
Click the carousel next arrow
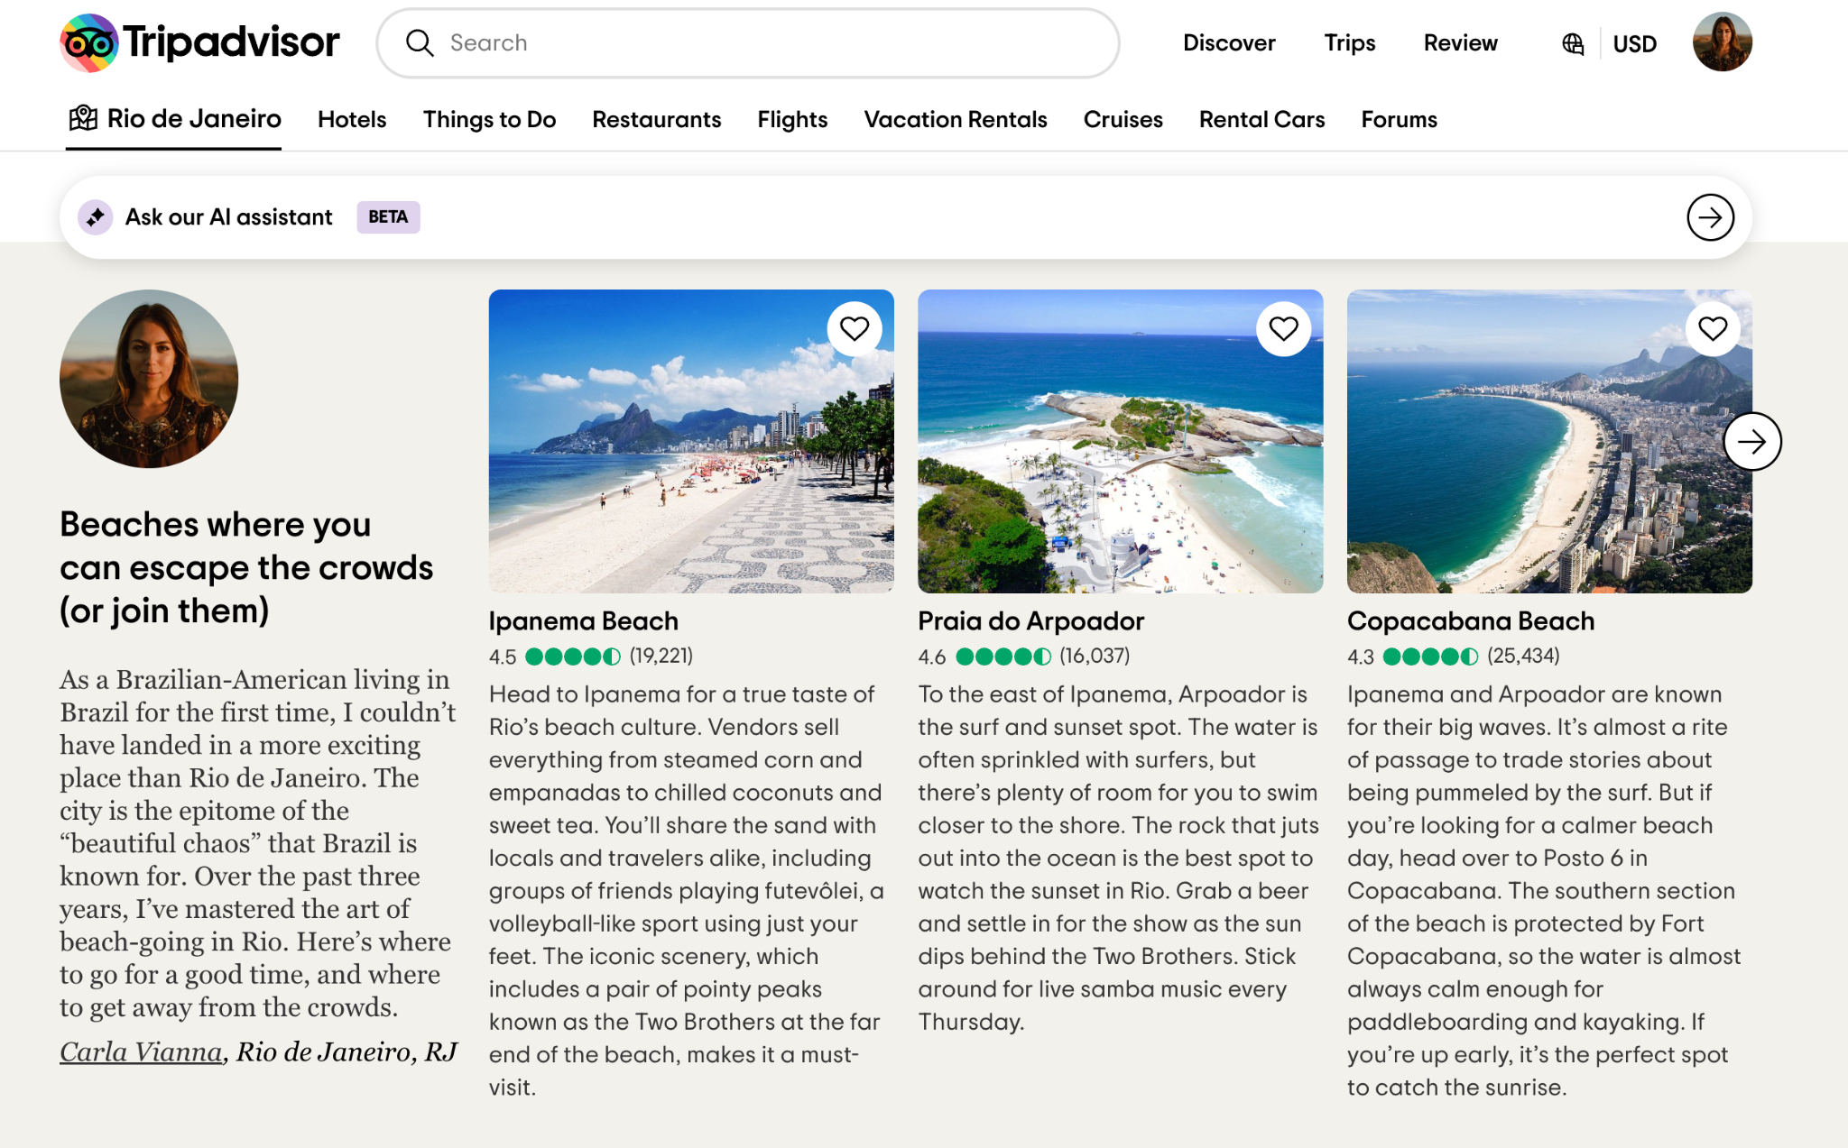coord(1751,442)
